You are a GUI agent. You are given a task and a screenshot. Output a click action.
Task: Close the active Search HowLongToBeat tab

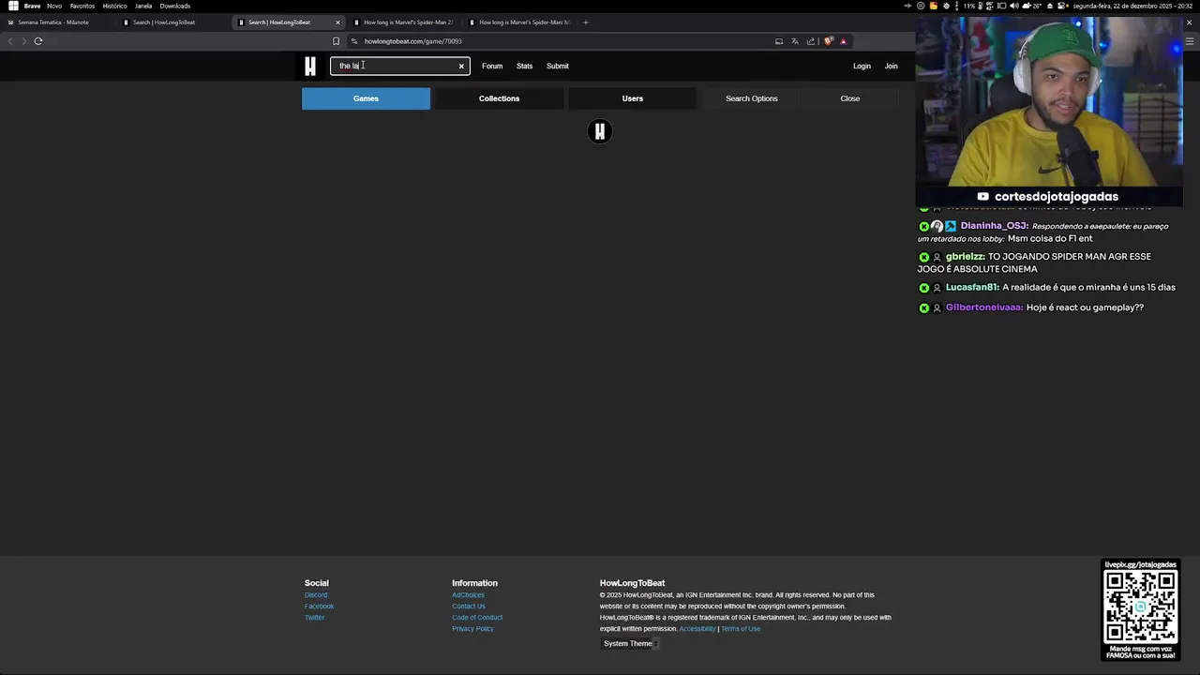coord(337,22)
